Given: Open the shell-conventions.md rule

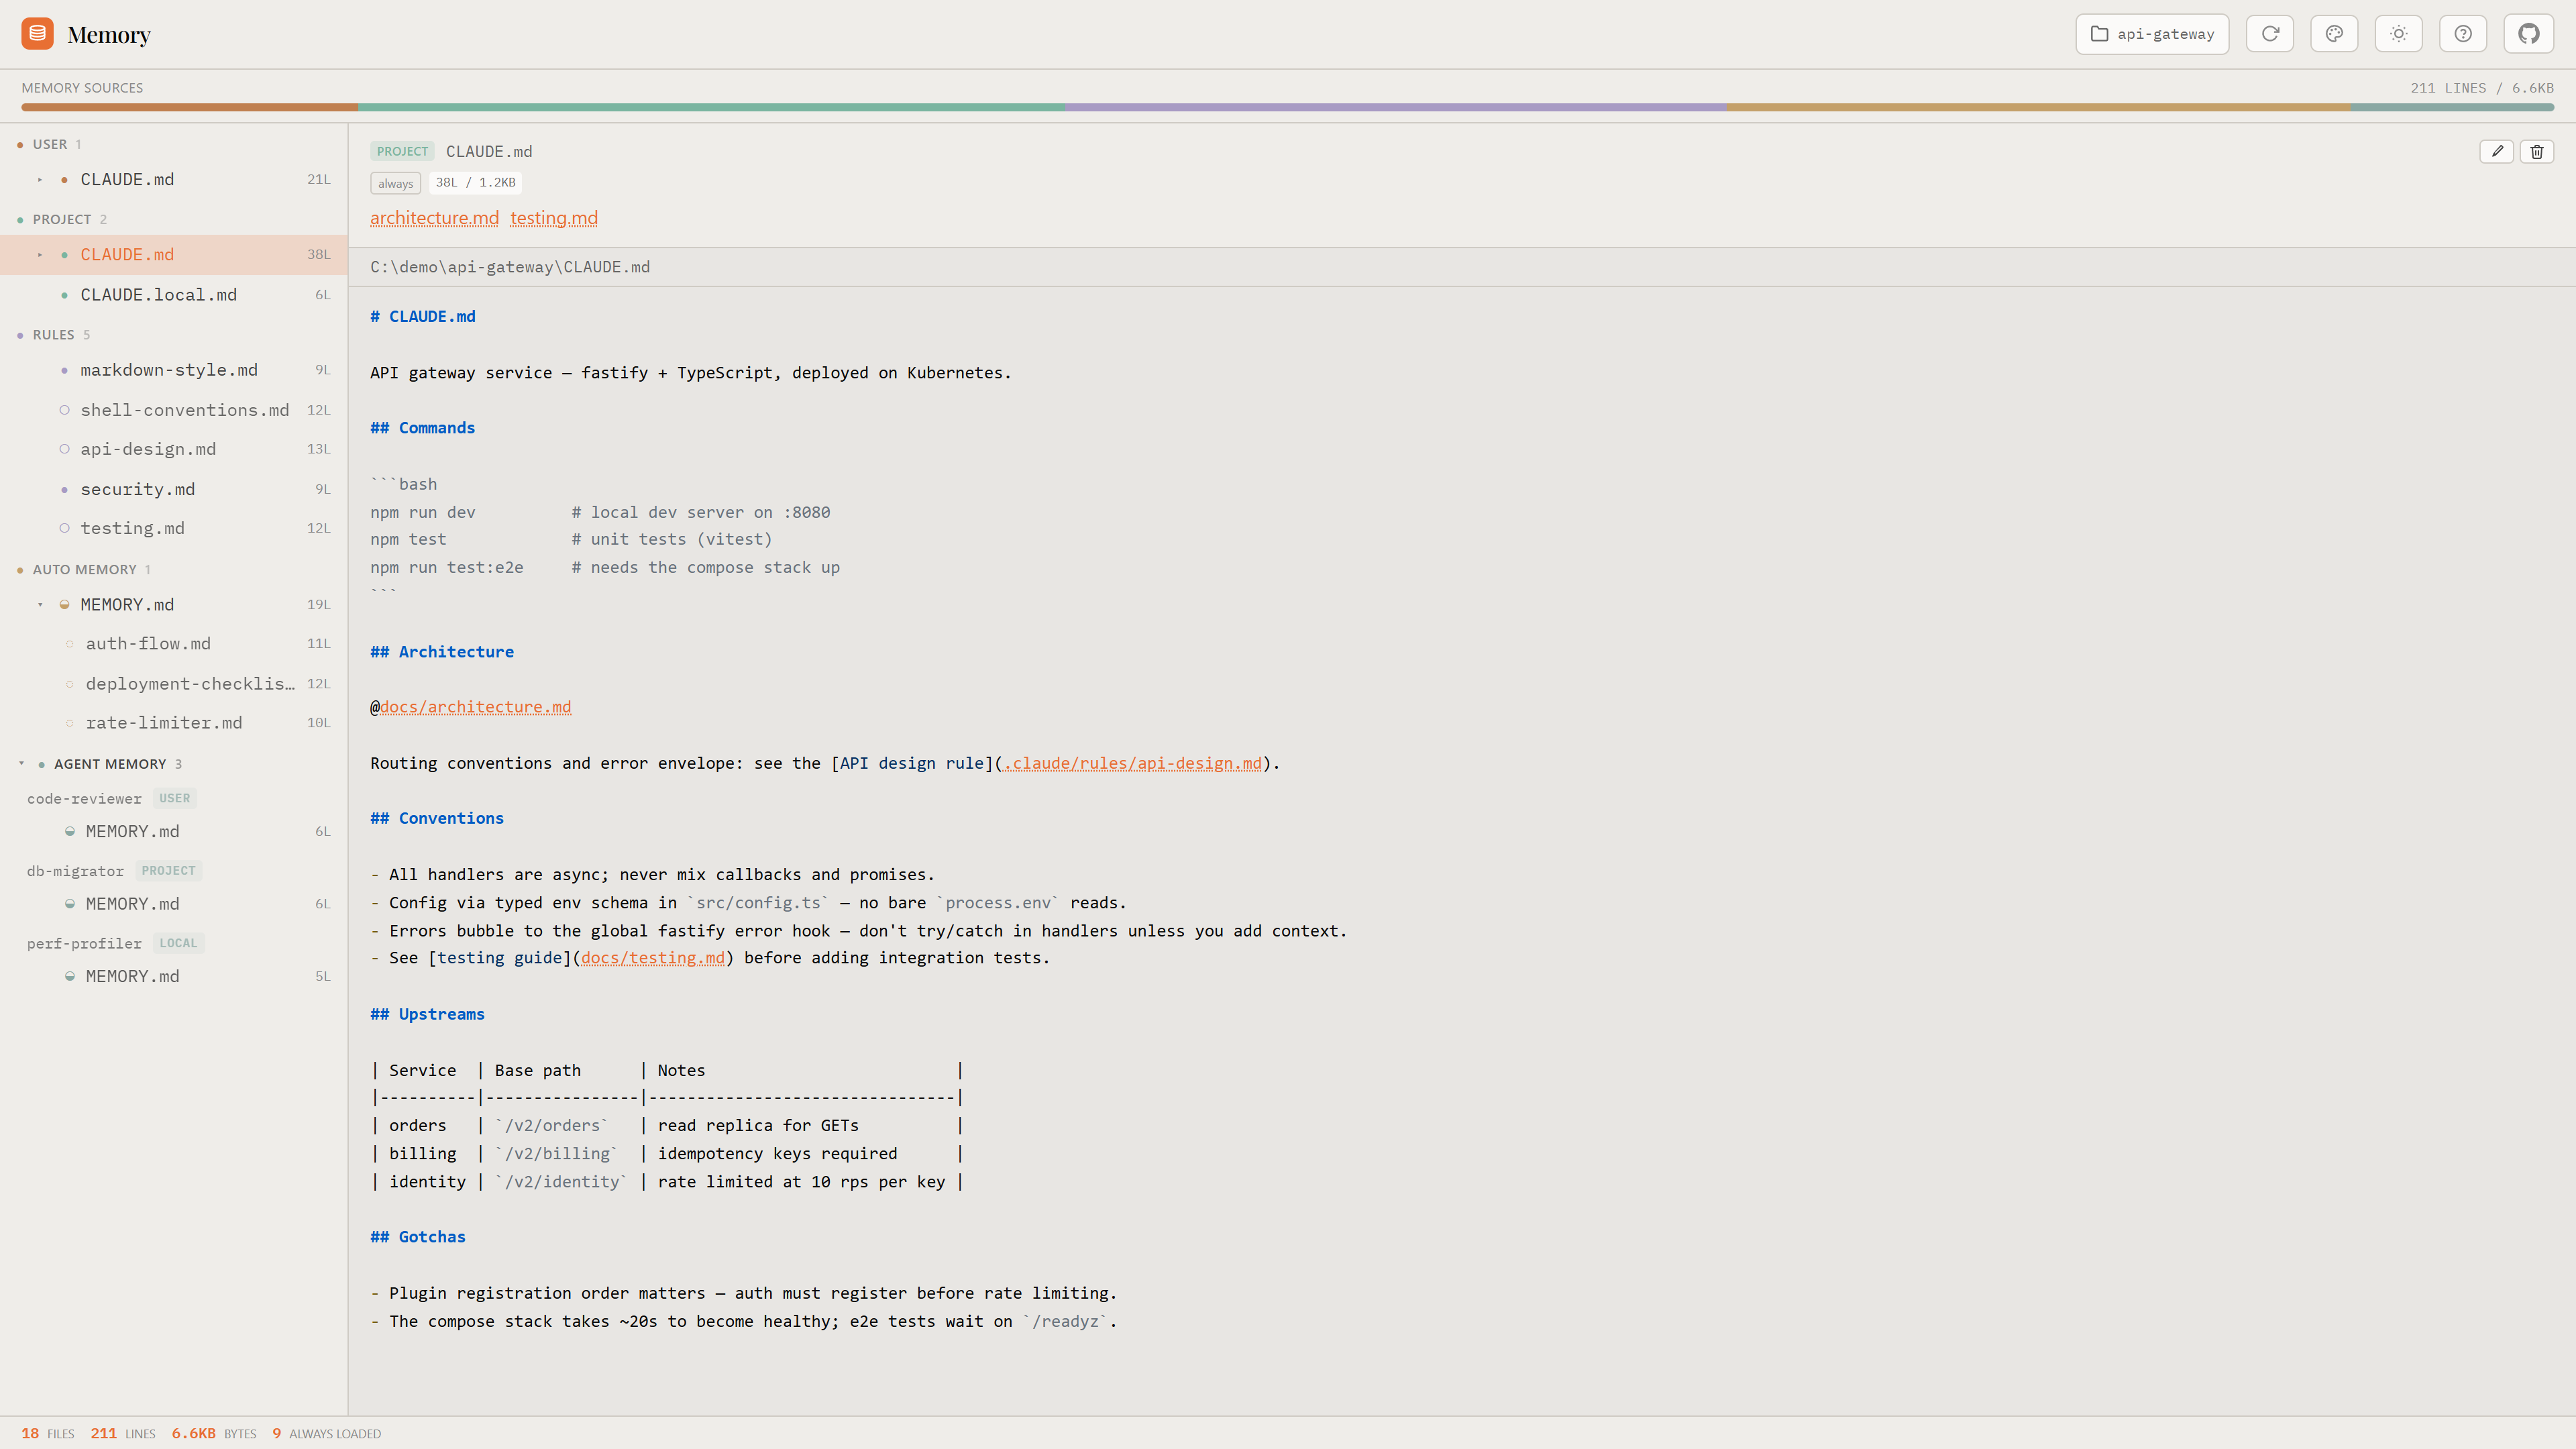Looking at the screenshot, I should [x=174, y=410].
